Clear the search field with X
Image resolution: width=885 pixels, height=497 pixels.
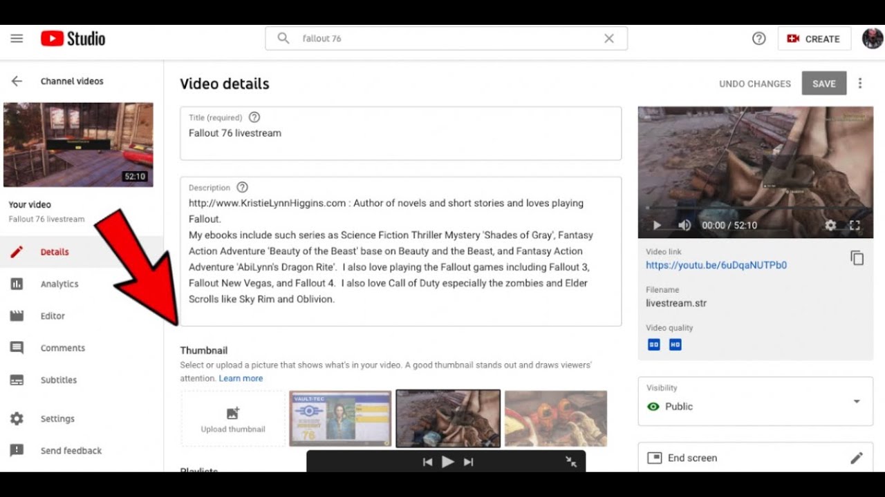(x=609, y=39)
